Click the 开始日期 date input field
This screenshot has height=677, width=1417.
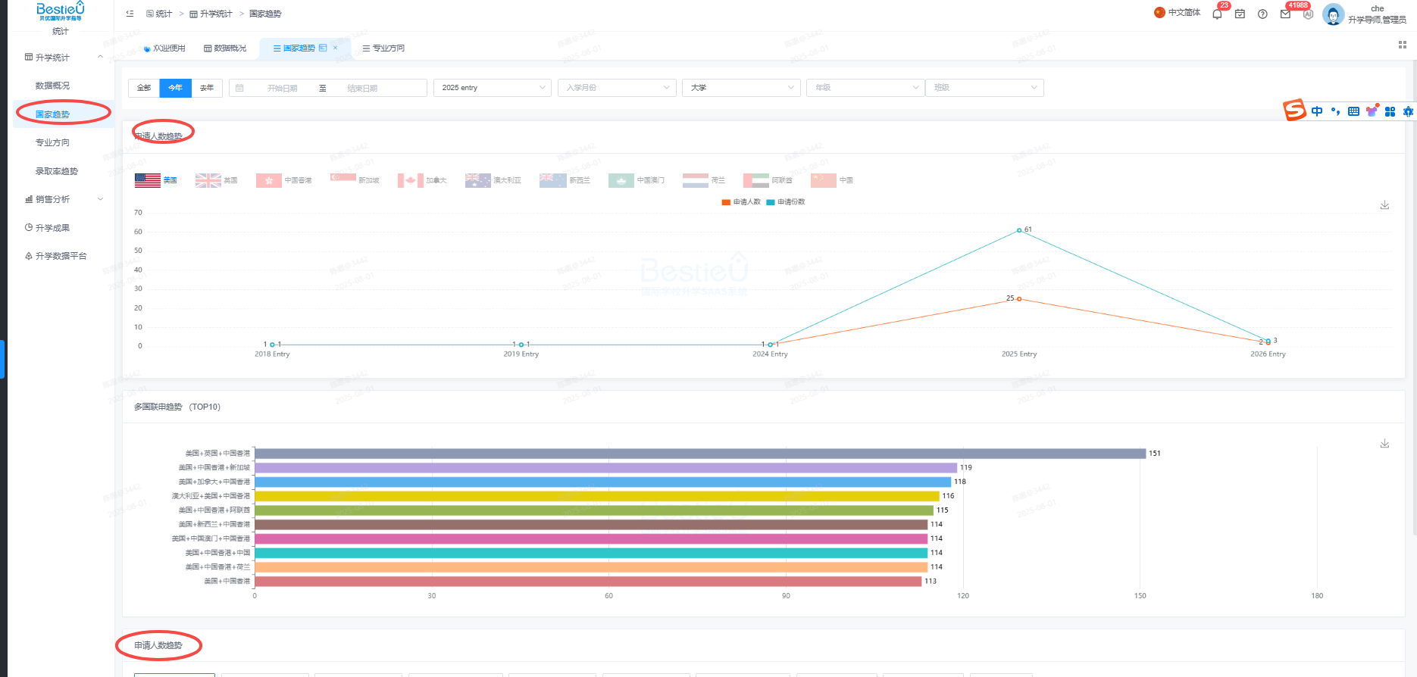(282, 89)
